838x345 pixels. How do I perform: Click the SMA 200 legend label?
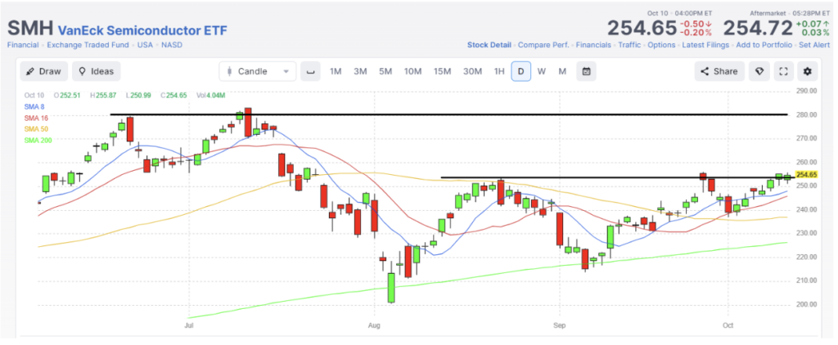pyautogui.click(x=38, y=140)
